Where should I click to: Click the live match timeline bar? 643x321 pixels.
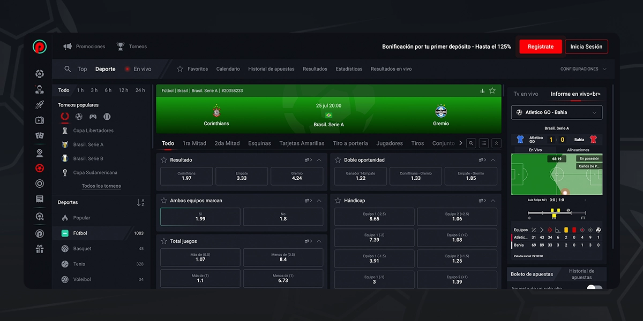click(556, 213)
